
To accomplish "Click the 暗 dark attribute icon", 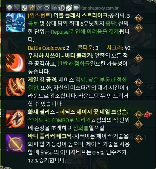I will click(76, 8).
